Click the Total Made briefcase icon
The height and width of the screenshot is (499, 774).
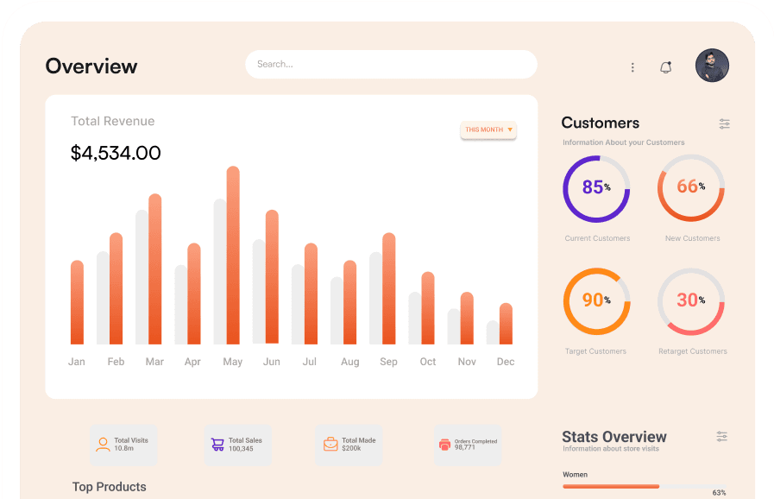[x=330, y=445]
